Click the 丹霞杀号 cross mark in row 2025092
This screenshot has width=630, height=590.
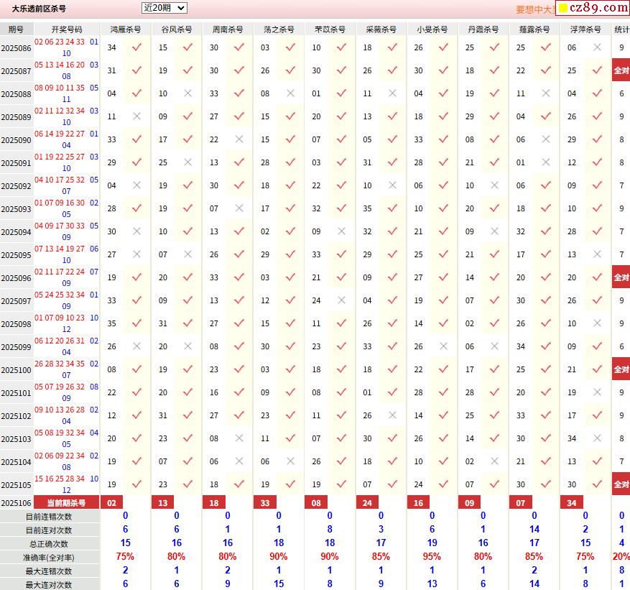(x=495, y=185)
